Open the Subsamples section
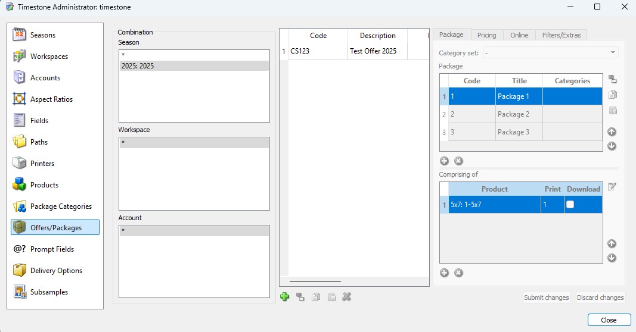Viewport: 636px width, 332px height. click(x=55, y=292)
